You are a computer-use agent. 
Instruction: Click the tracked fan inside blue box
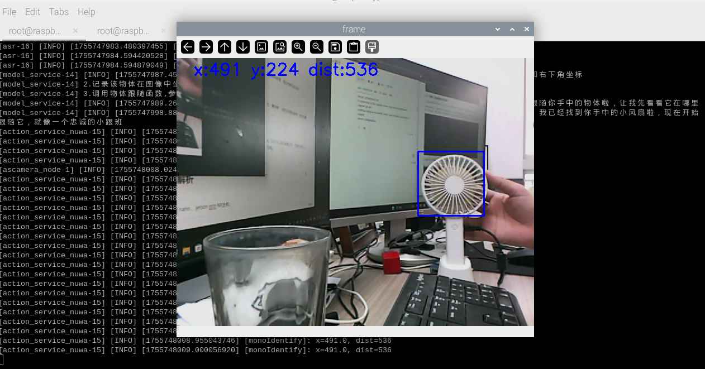click(x=451, y=184)
